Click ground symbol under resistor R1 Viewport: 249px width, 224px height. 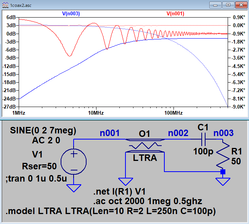(x=223, y=182)
